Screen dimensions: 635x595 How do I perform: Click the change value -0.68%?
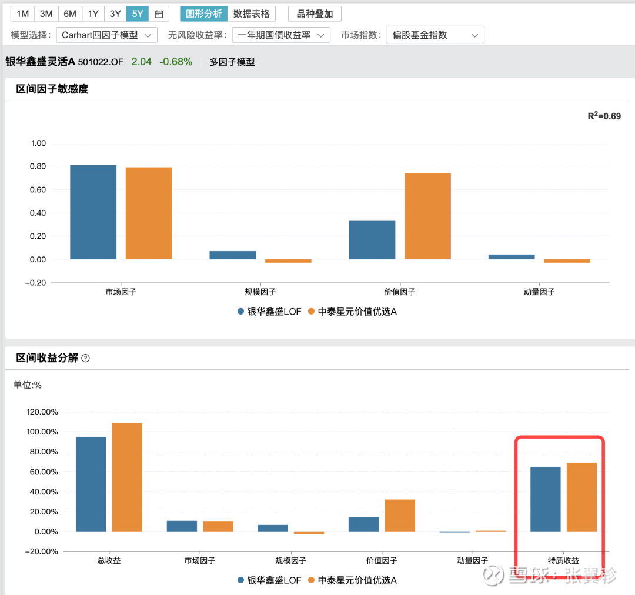176,62
